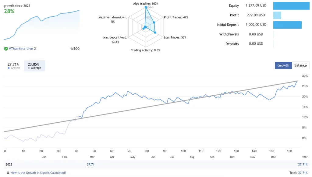Click the light blue Profit bar
Image resolution: width=312 pixels, height=177 pixels.
[277, 15]
